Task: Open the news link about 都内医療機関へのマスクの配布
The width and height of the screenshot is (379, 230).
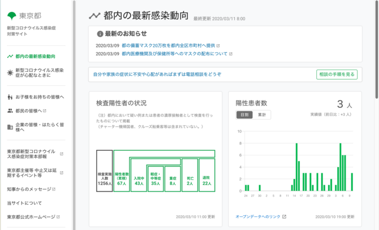Action: pyautogui.click(x=174, y=54)
